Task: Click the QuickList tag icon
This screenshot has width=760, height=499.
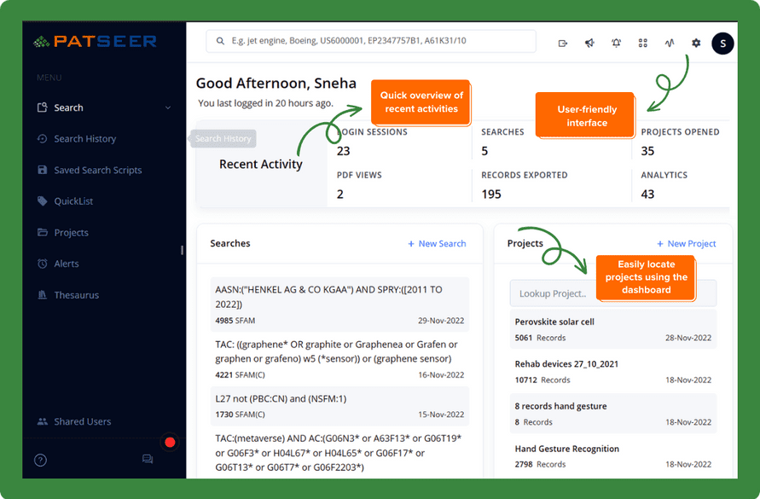Action: (x=43, y=200)
